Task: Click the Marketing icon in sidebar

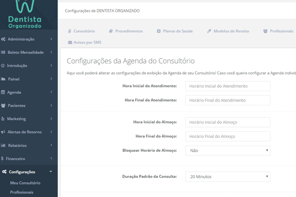Action: click(3, 119)
